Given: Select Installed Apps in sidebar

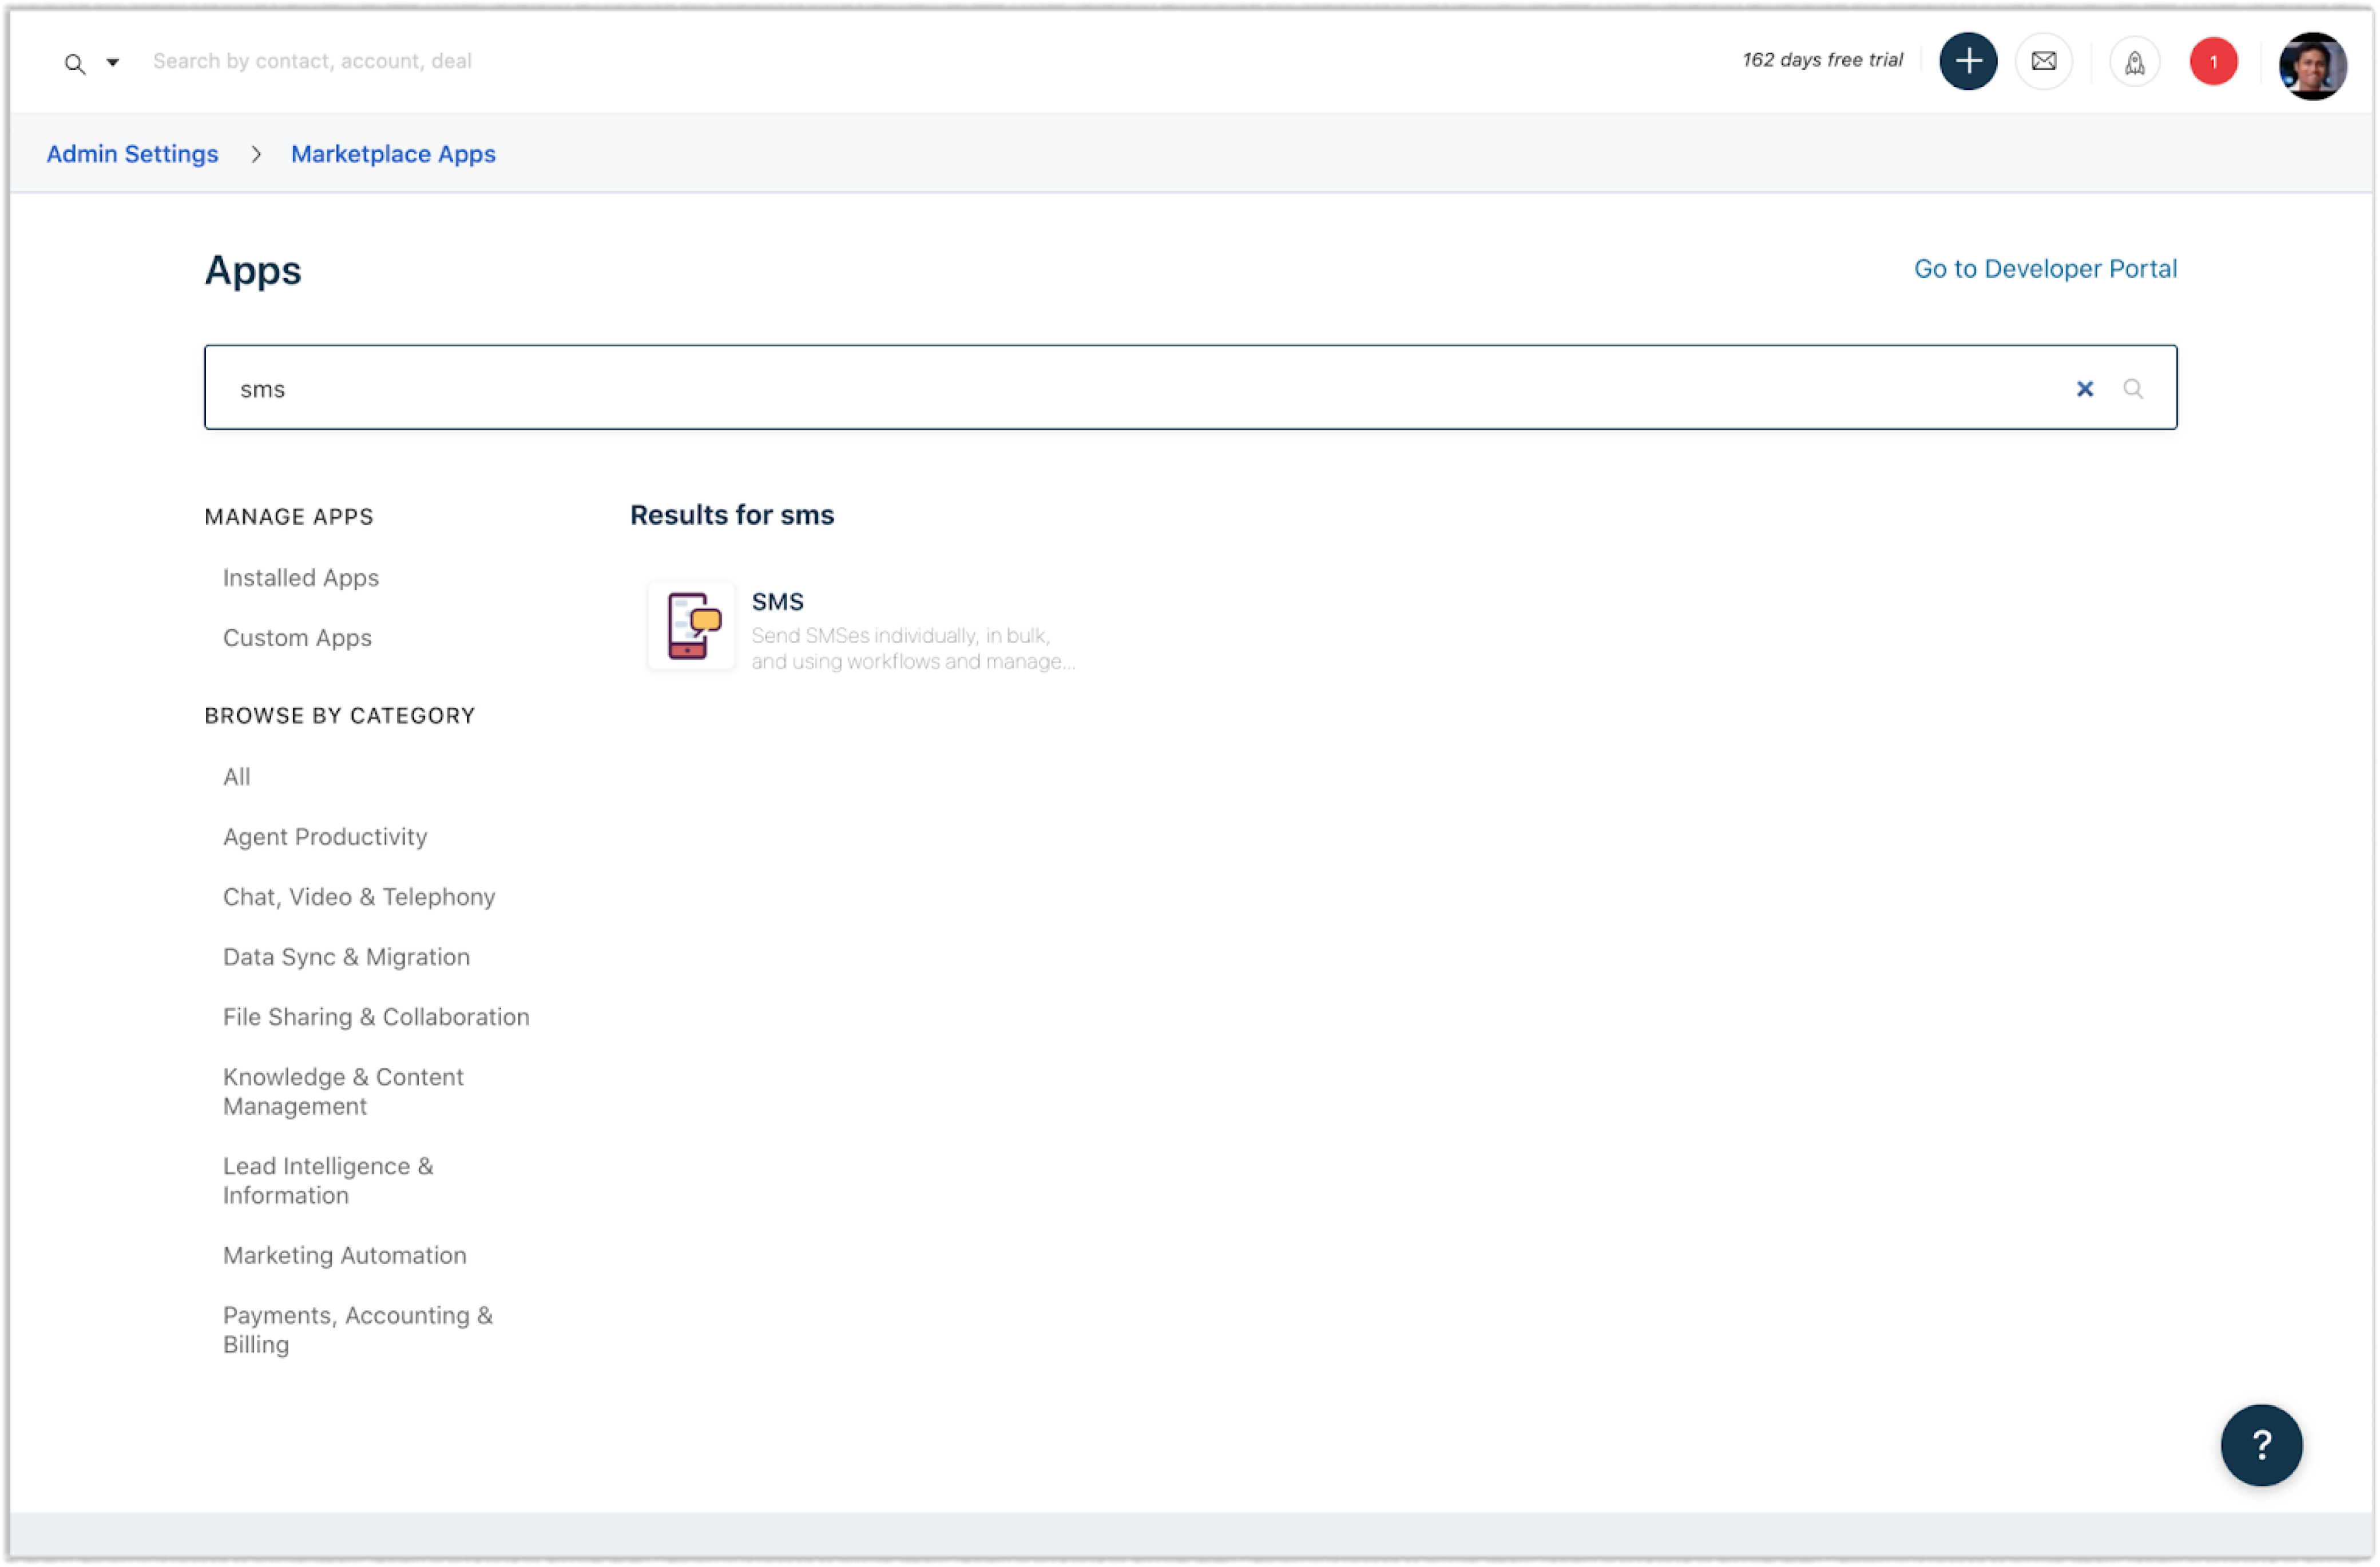Looking at the screenshot, I should click(x=300, y=577).
